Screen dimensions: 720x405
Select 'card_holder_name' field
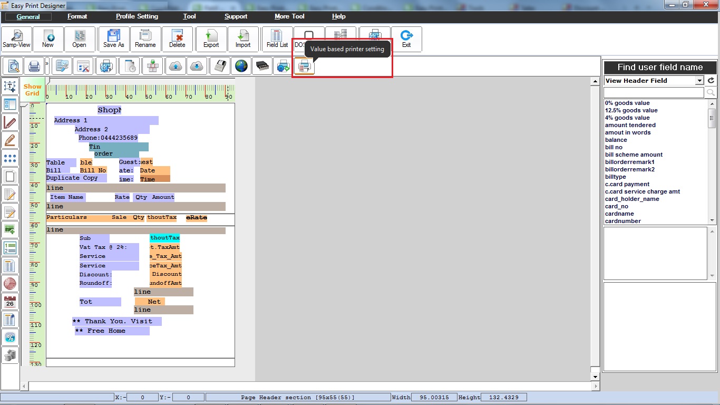pyautogui.click(x=632, y=199)
